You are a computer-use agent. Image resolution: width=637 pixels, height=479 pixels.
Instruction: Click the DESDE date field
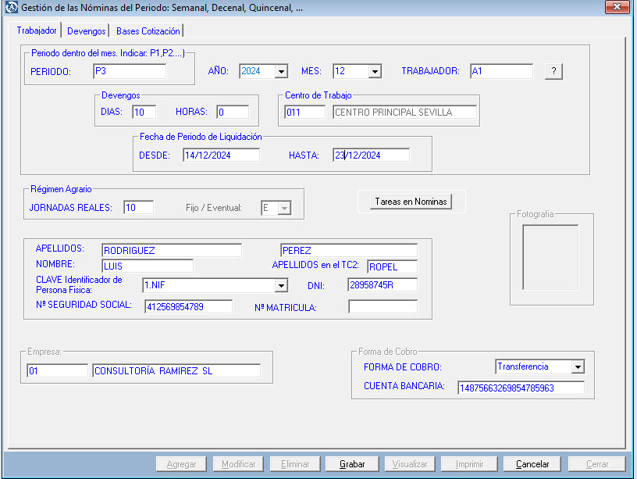click(222, 155)
